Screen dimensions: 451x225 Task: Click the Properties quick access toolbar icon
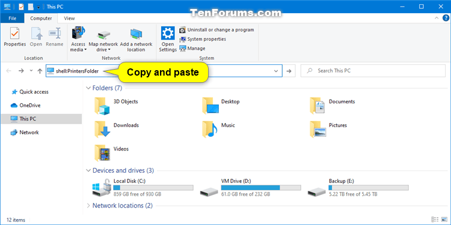pyautogui.click(x=21, y=7)
